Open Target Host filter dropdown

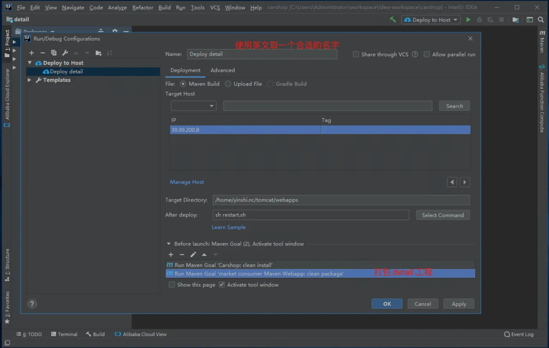coord(194,106)
